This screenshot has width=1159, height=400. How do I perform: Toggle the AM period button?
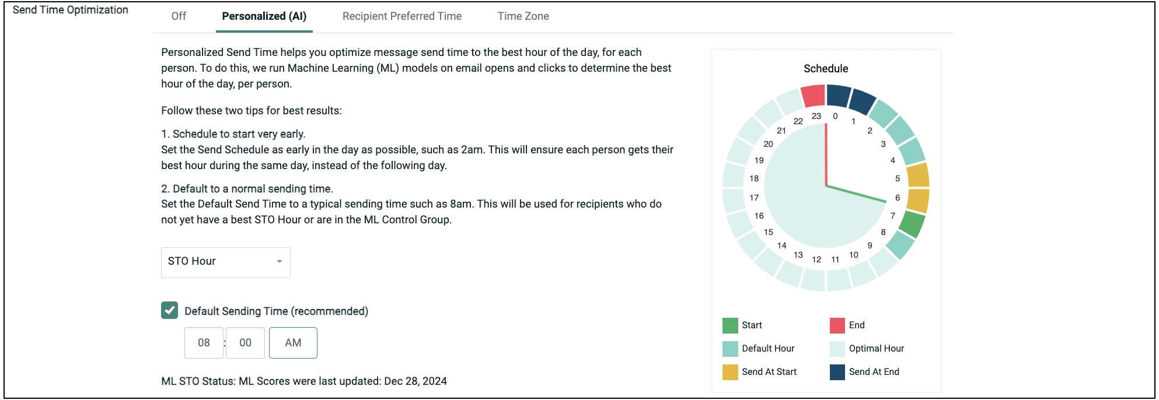(293, 343)
